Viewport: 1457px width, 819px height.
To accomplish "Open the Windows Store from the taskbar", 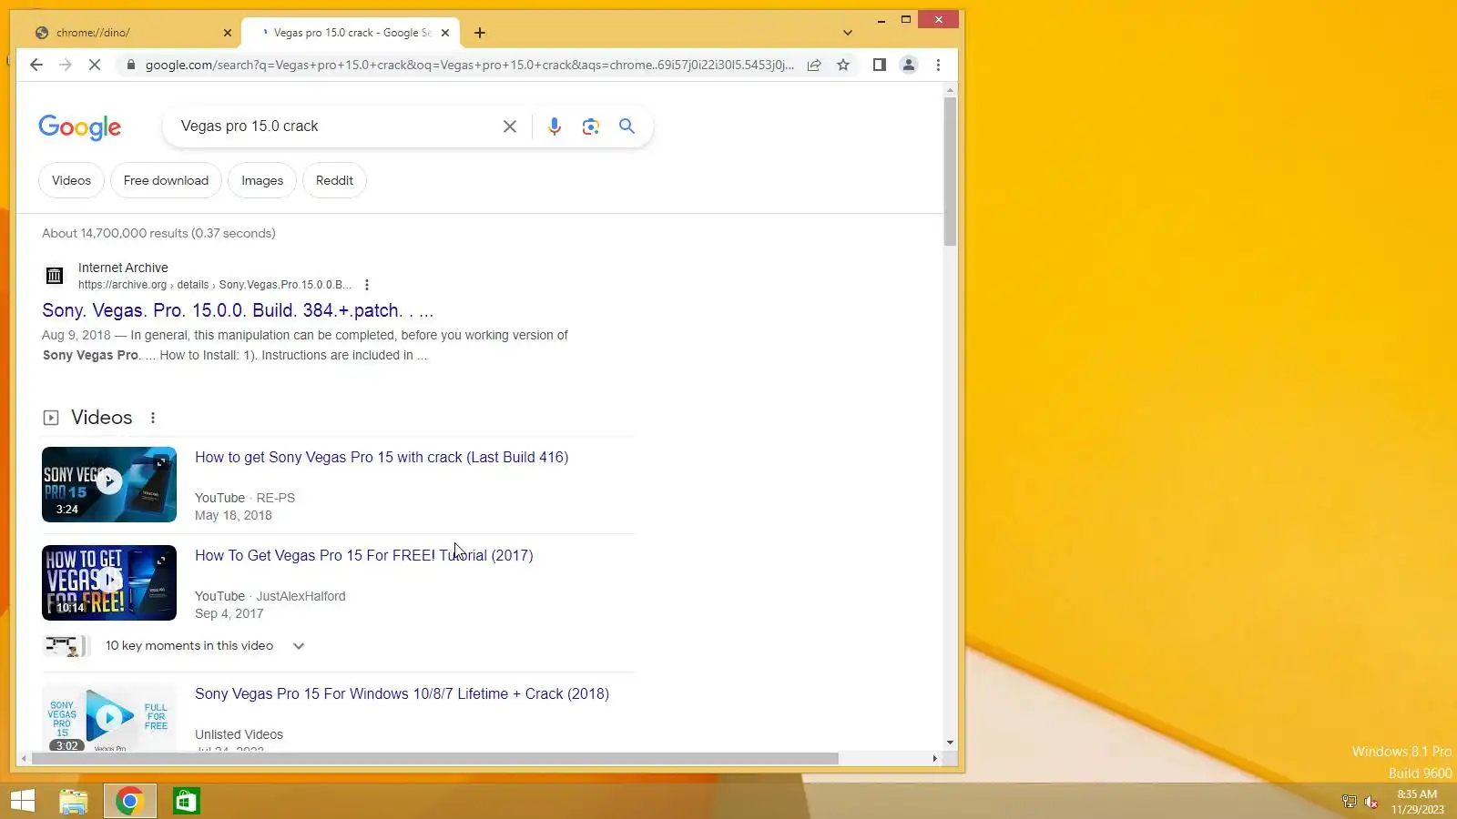I will point(187,801).
